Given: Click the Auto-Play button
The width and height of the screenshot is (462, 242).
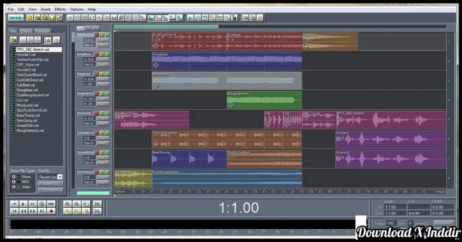Looking at the screenshot, I should (50, 184).
